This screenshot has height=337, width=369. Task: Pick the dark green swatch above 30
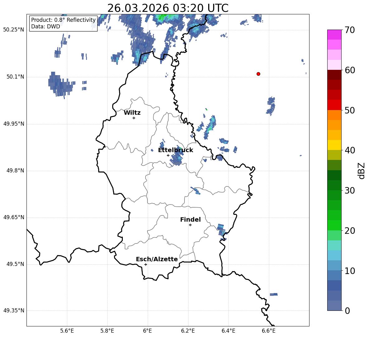point(334,185)
